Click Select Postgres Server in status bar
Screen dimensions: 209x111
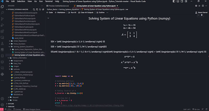coord(32,109)
